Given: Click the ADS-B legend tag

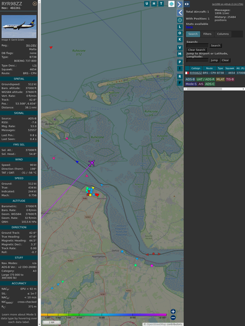Looking at the screenshot, I should pos(190,79).
